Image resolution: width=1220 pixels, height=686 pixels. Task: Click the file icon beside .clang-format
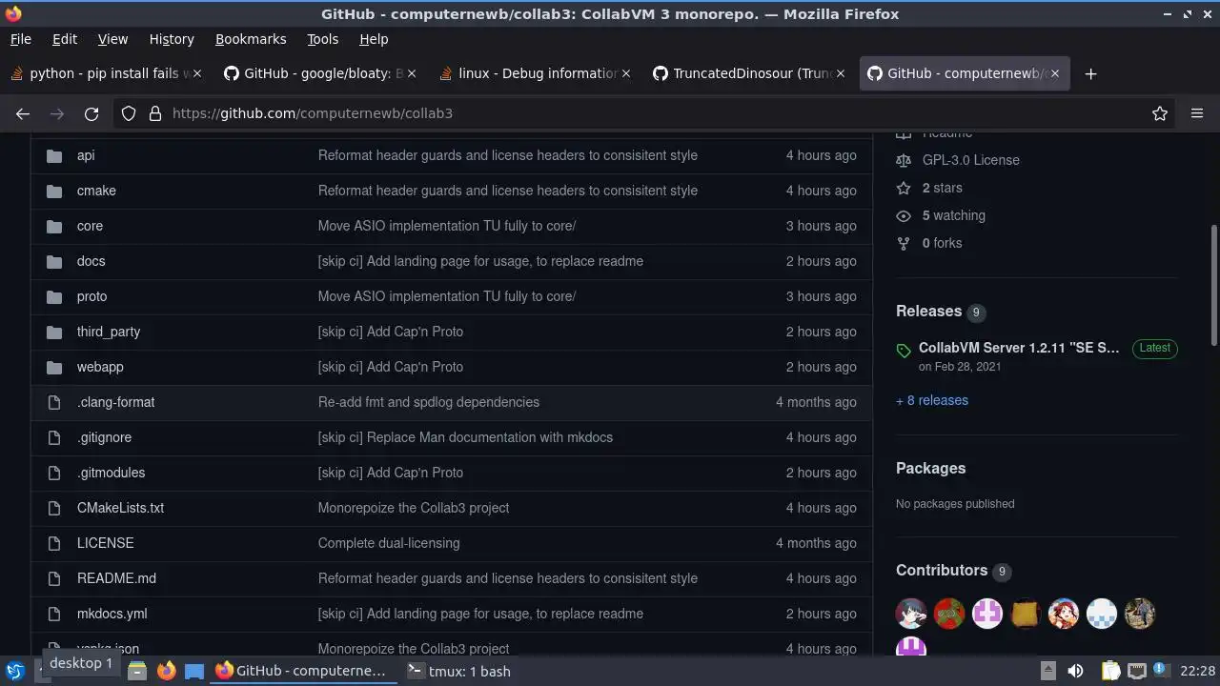pyautogui.click(x=54, y=402)
